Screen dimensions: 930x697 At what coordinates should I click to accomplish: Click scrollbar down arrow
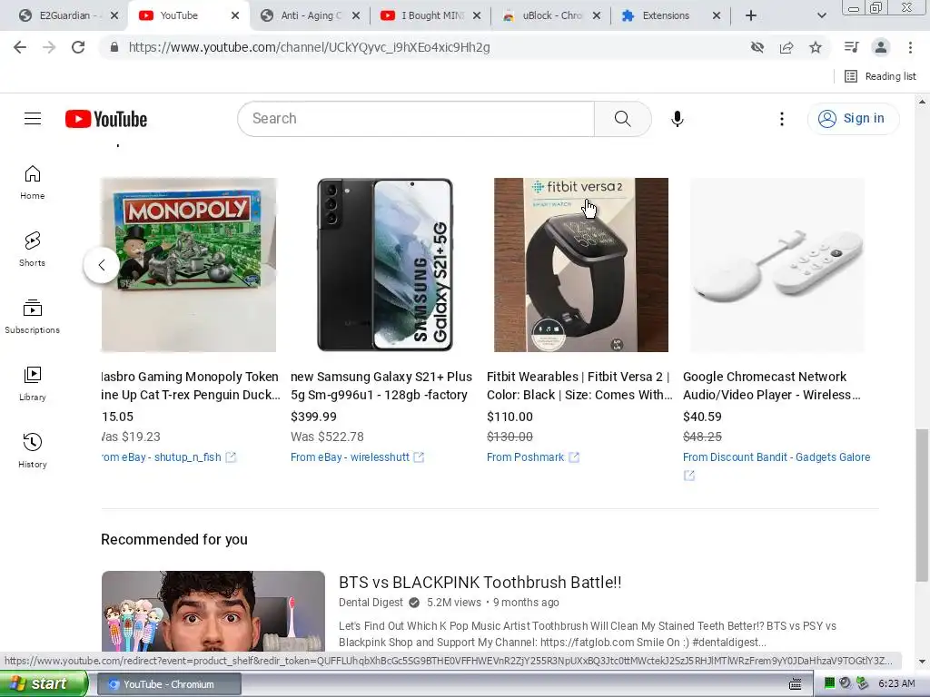(x=922, y=662)
